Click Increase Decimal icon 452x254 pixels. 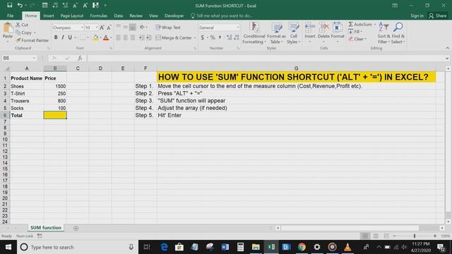[229, 37]
